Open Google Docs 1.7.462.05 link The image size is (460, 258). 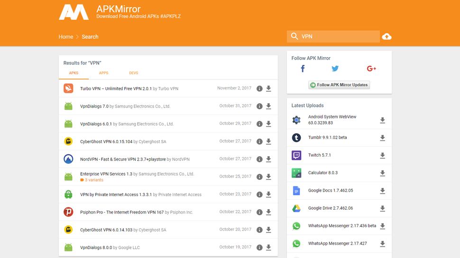tap(331, 190)
